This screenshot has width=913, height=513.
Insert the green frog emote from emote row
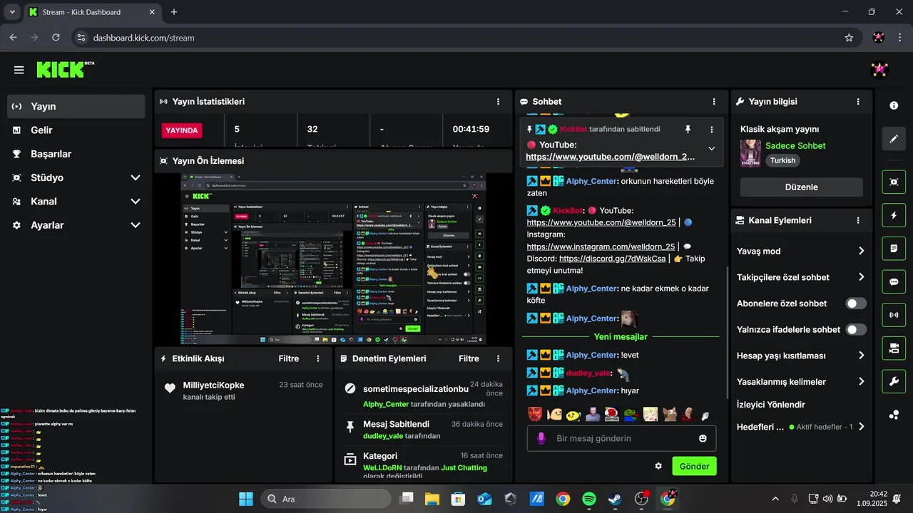pyautogui.click(x=631, y=414)
